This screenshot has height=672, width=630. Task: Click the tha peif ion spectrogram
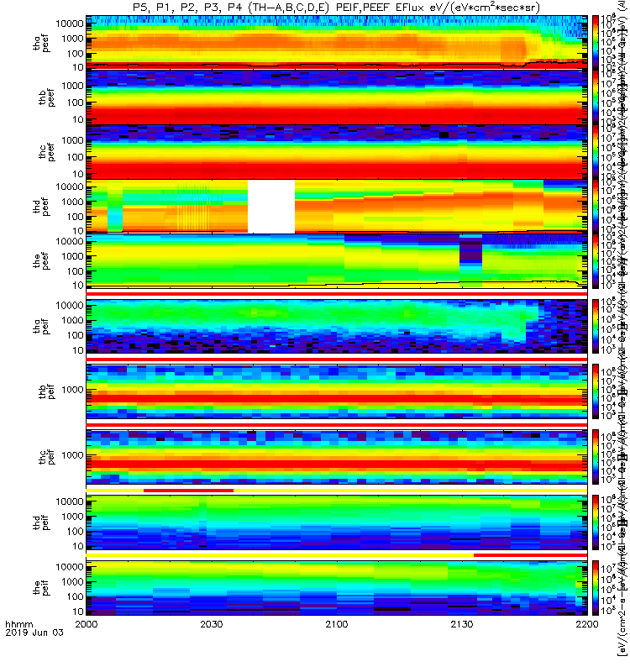[x=337, y=326]
